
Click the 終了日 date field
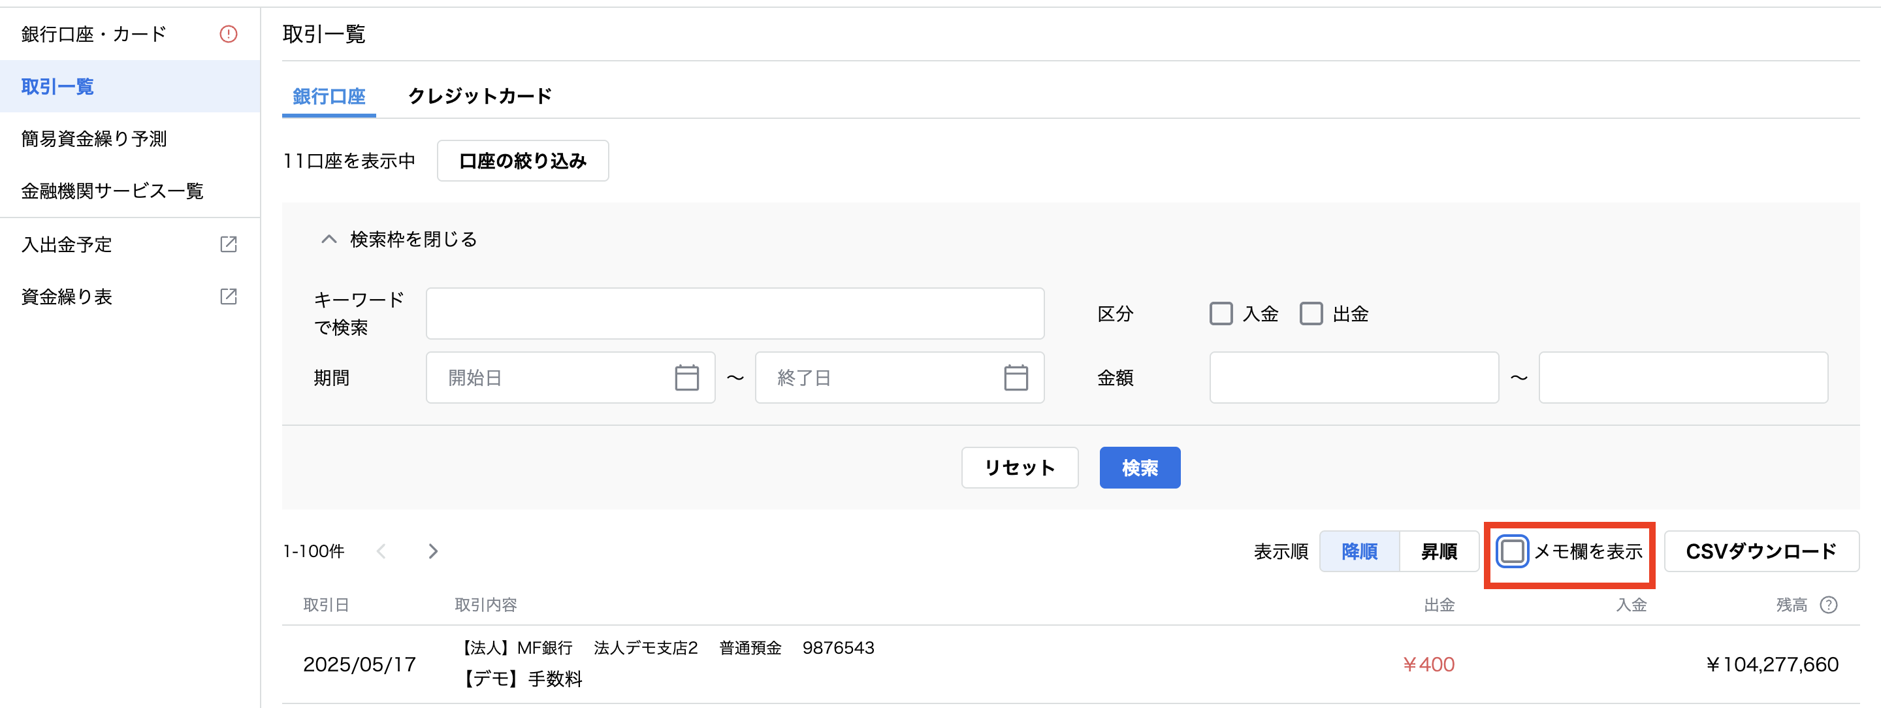pos(899,378)
